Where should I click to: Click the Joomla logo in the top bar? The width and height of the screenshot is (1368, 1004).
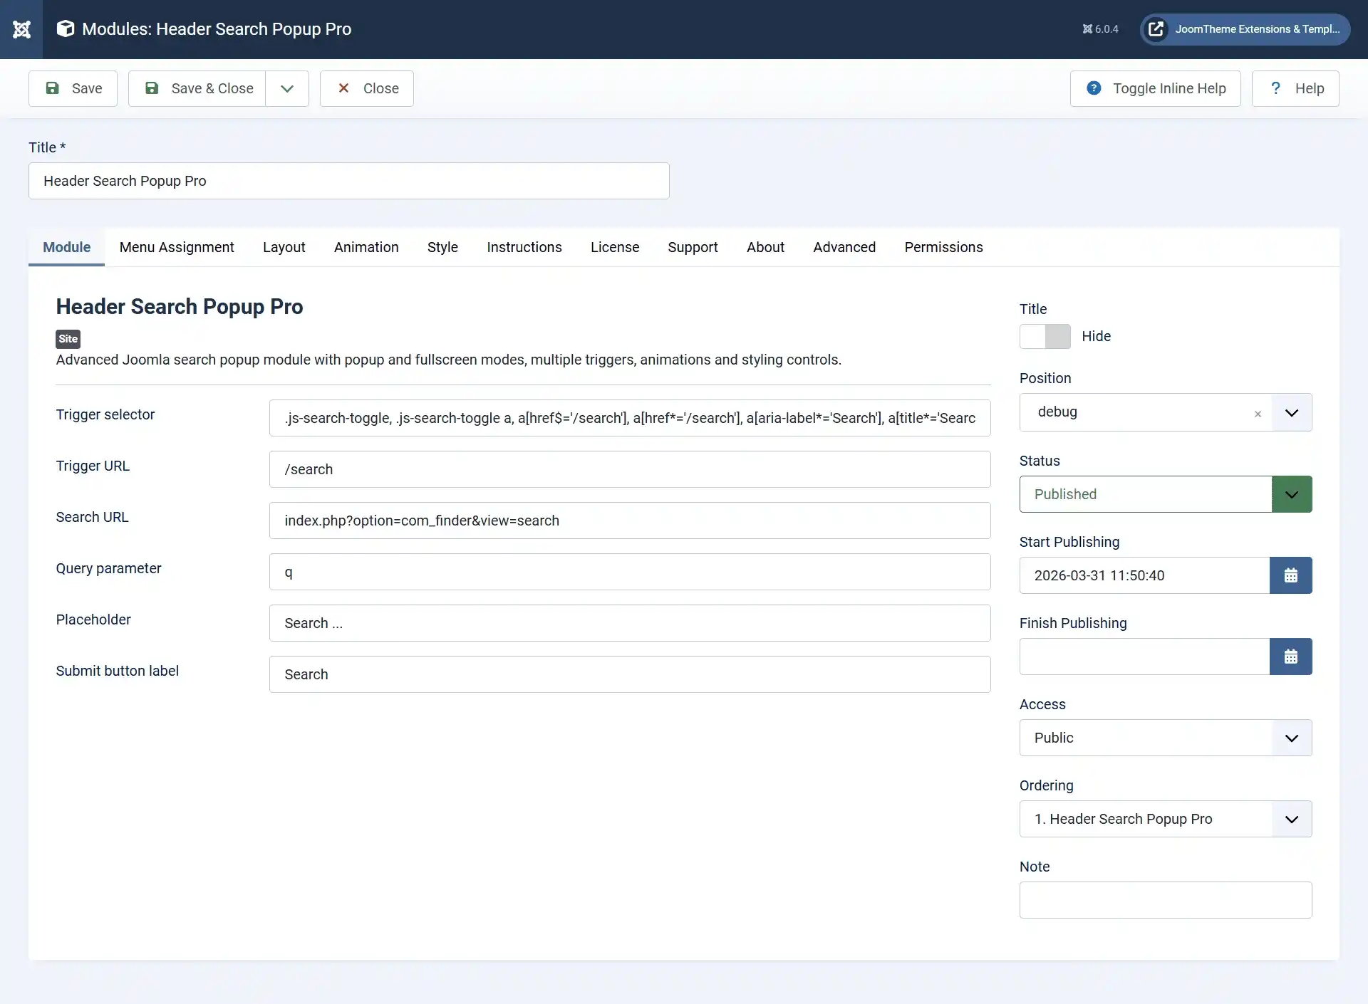(x=22, y=30)
